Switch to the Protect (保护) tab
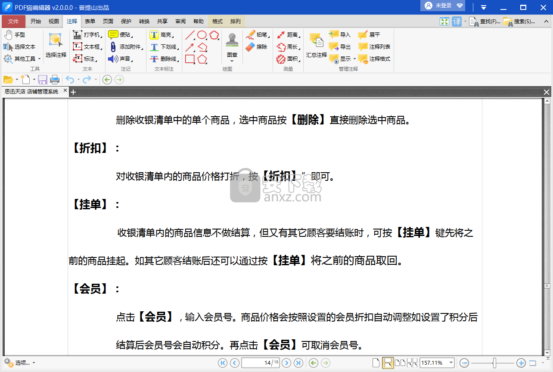Image resolution: width=553 pixels, height=372 pixels. click(126, 21)
